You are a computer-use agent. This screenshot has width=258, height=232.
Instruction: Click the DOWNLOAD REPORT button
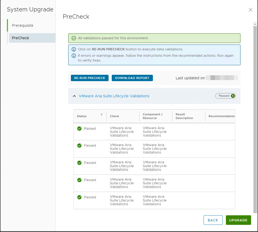132,78
